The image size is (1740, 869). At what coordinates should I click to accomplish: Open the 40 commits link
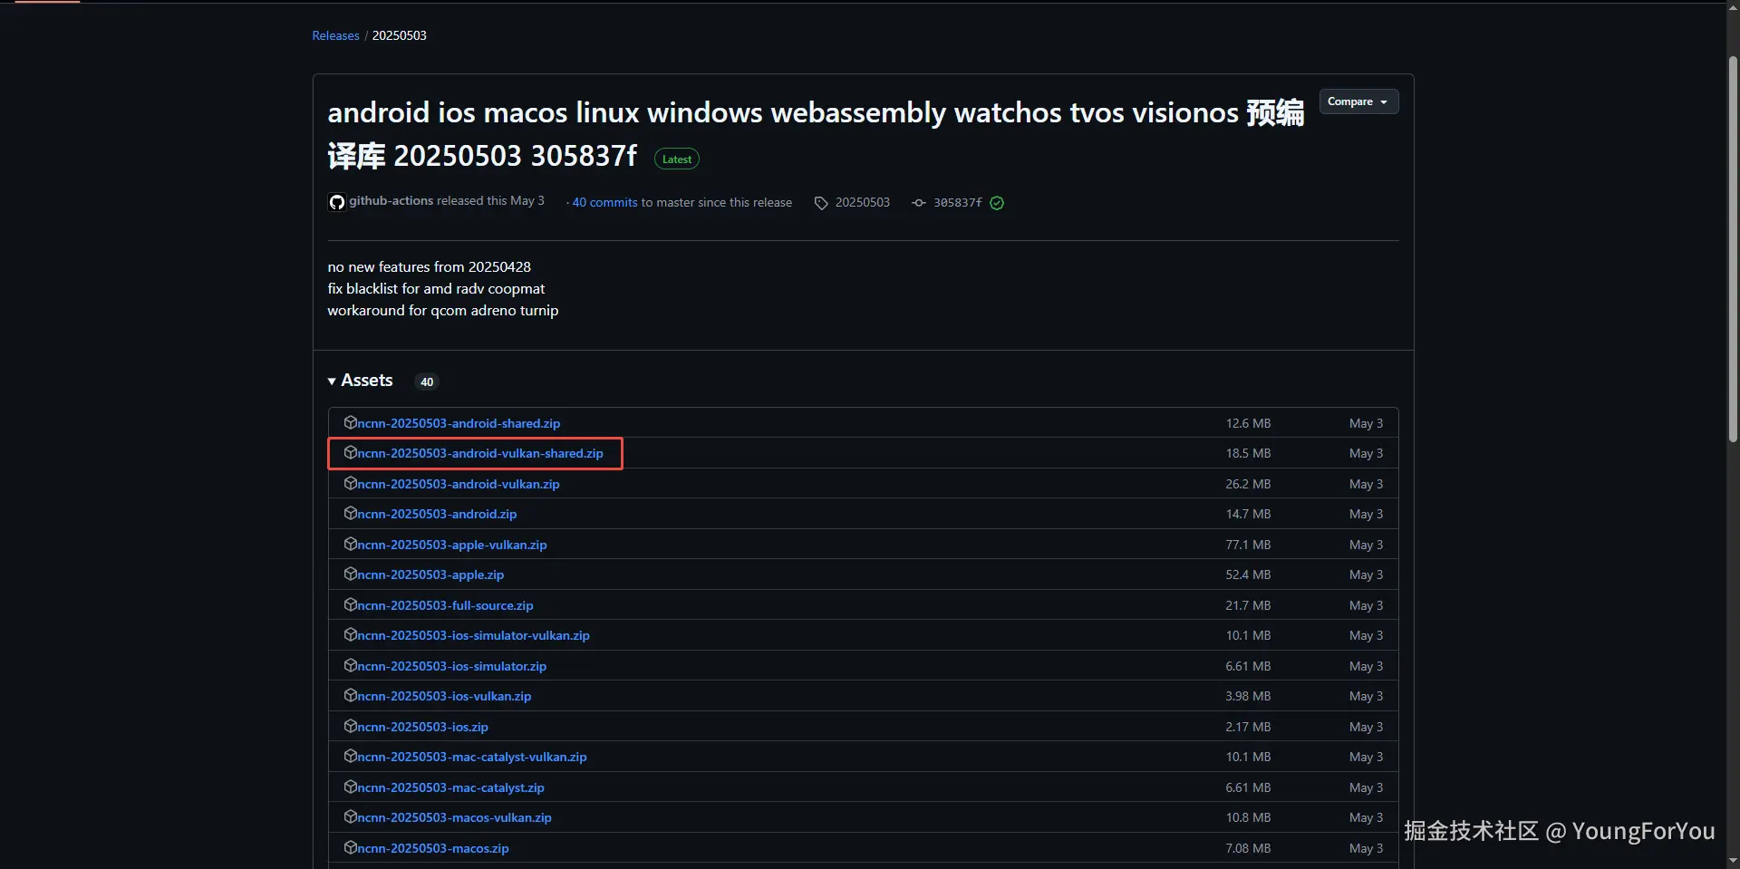point(604,202)
